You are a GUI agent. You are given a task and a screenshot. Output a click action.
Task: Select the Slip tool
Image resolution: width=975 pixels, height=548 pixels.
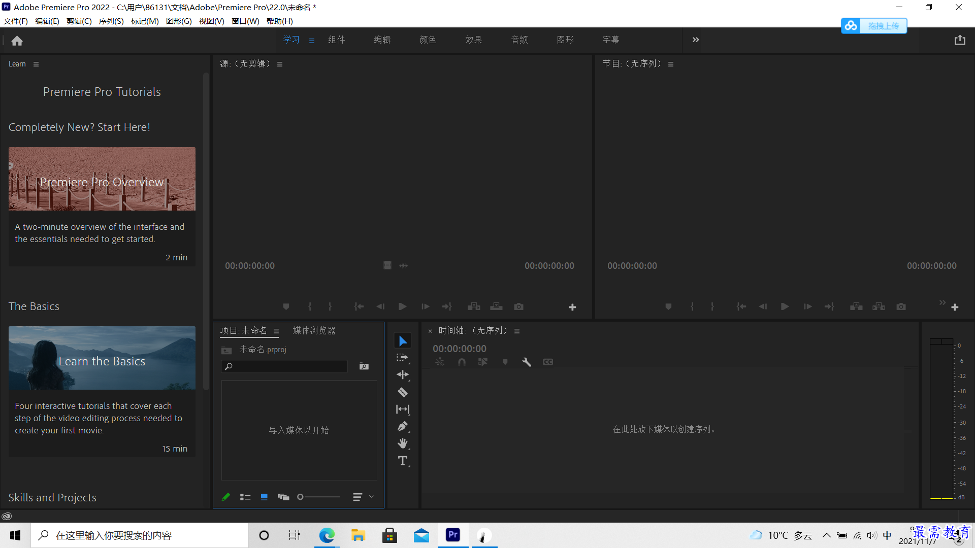click(x=403, y=409)
